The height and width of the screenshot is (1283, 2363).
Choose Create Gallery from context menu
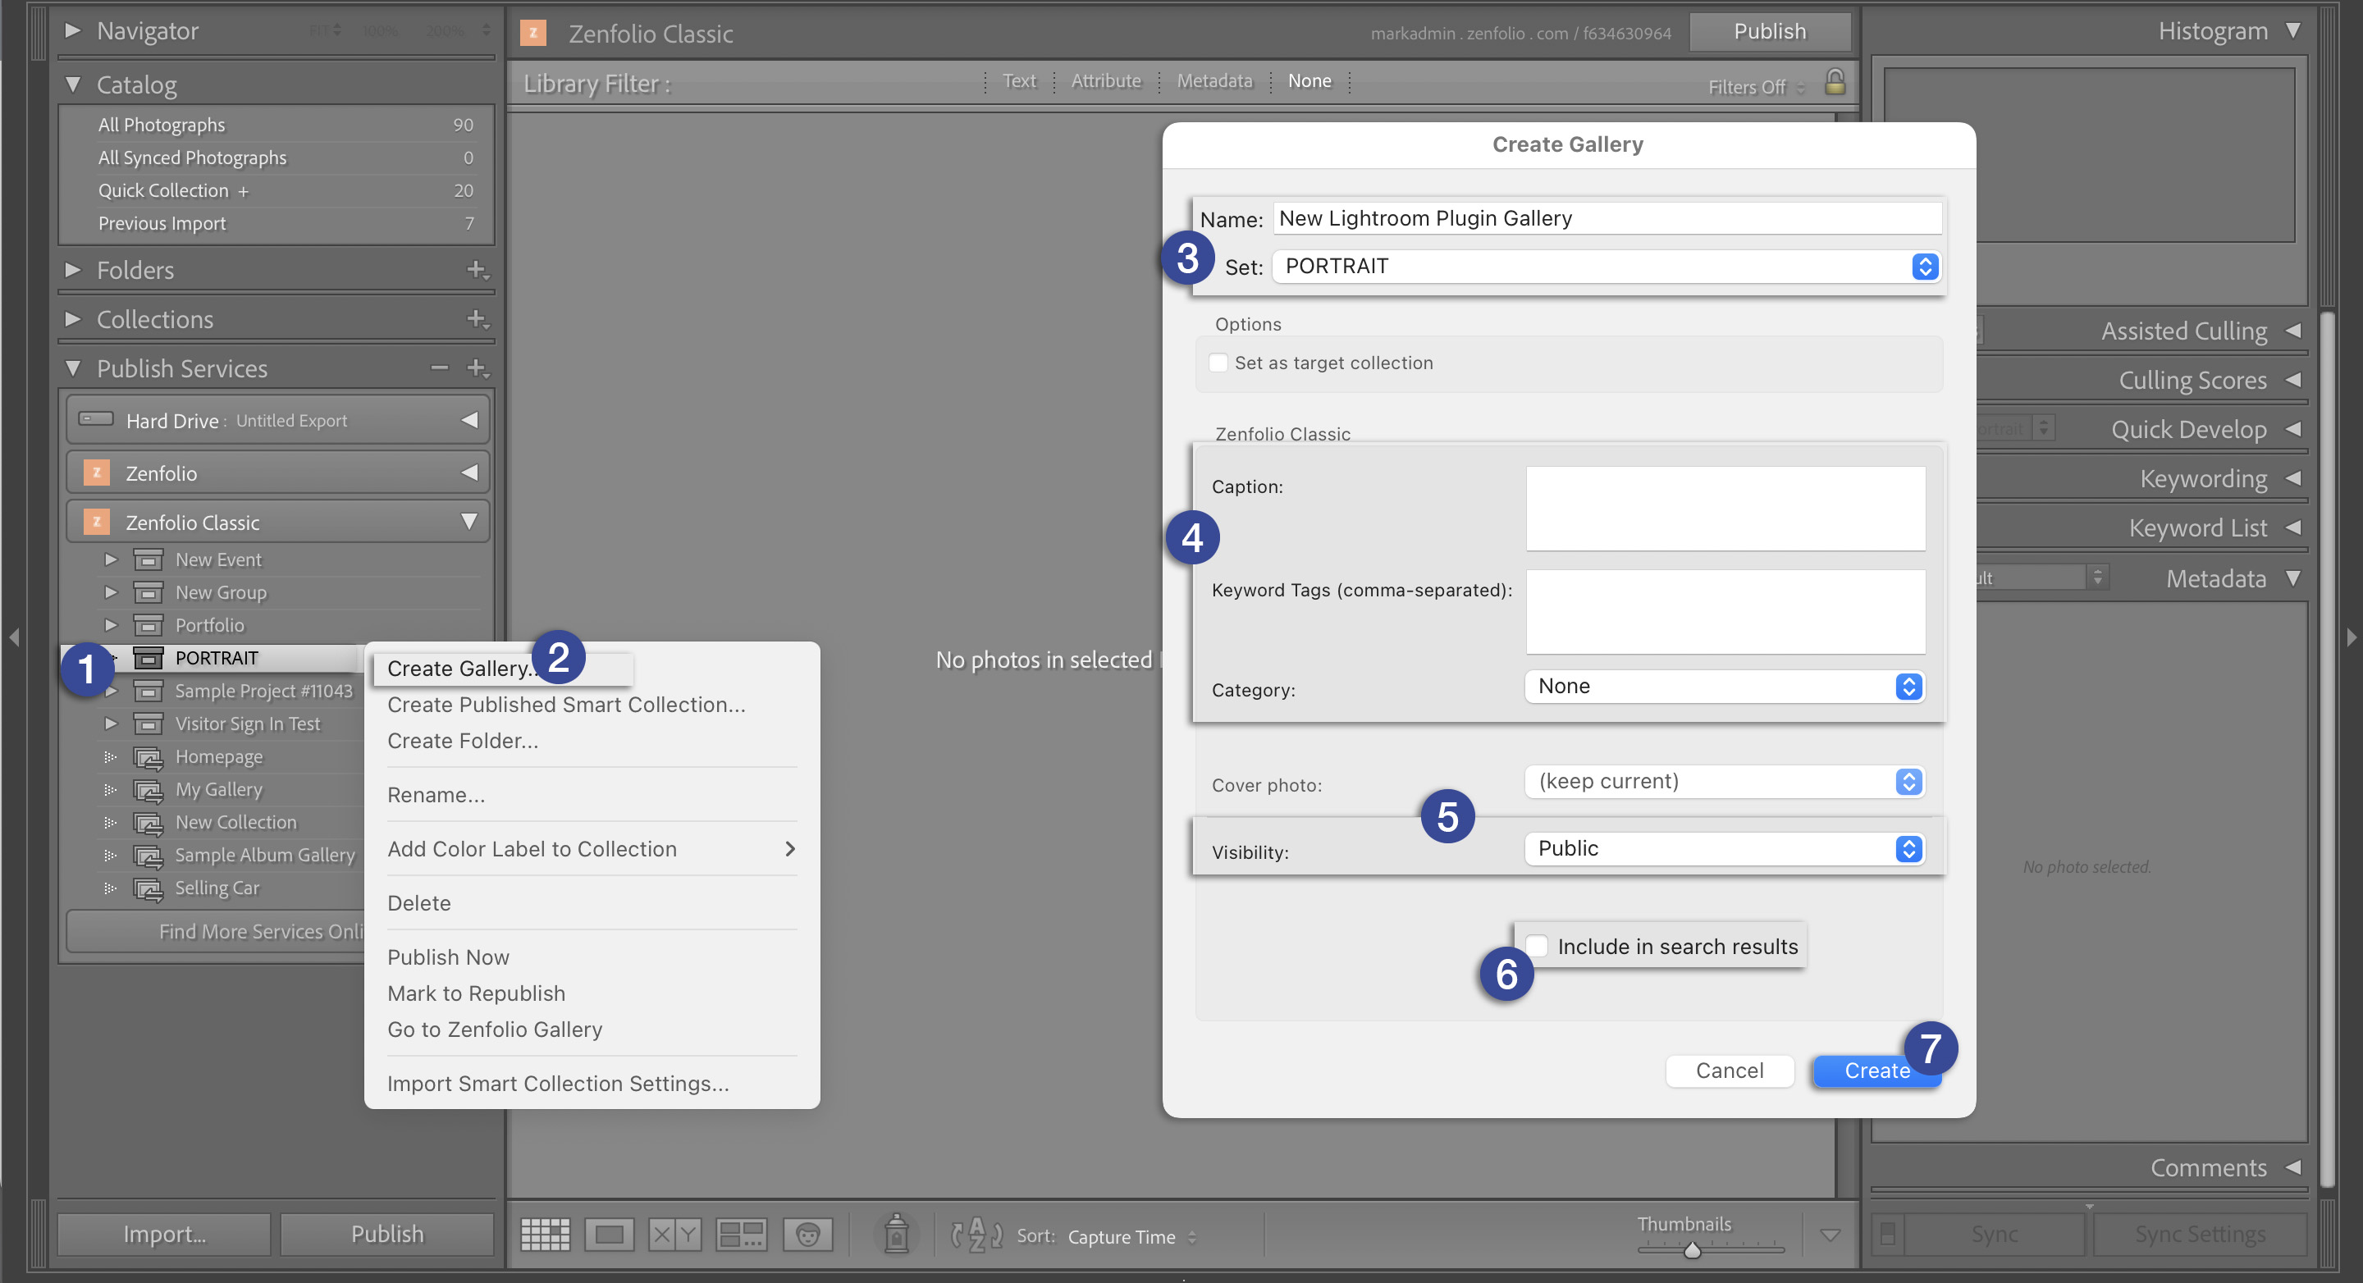tap(502, 668)
